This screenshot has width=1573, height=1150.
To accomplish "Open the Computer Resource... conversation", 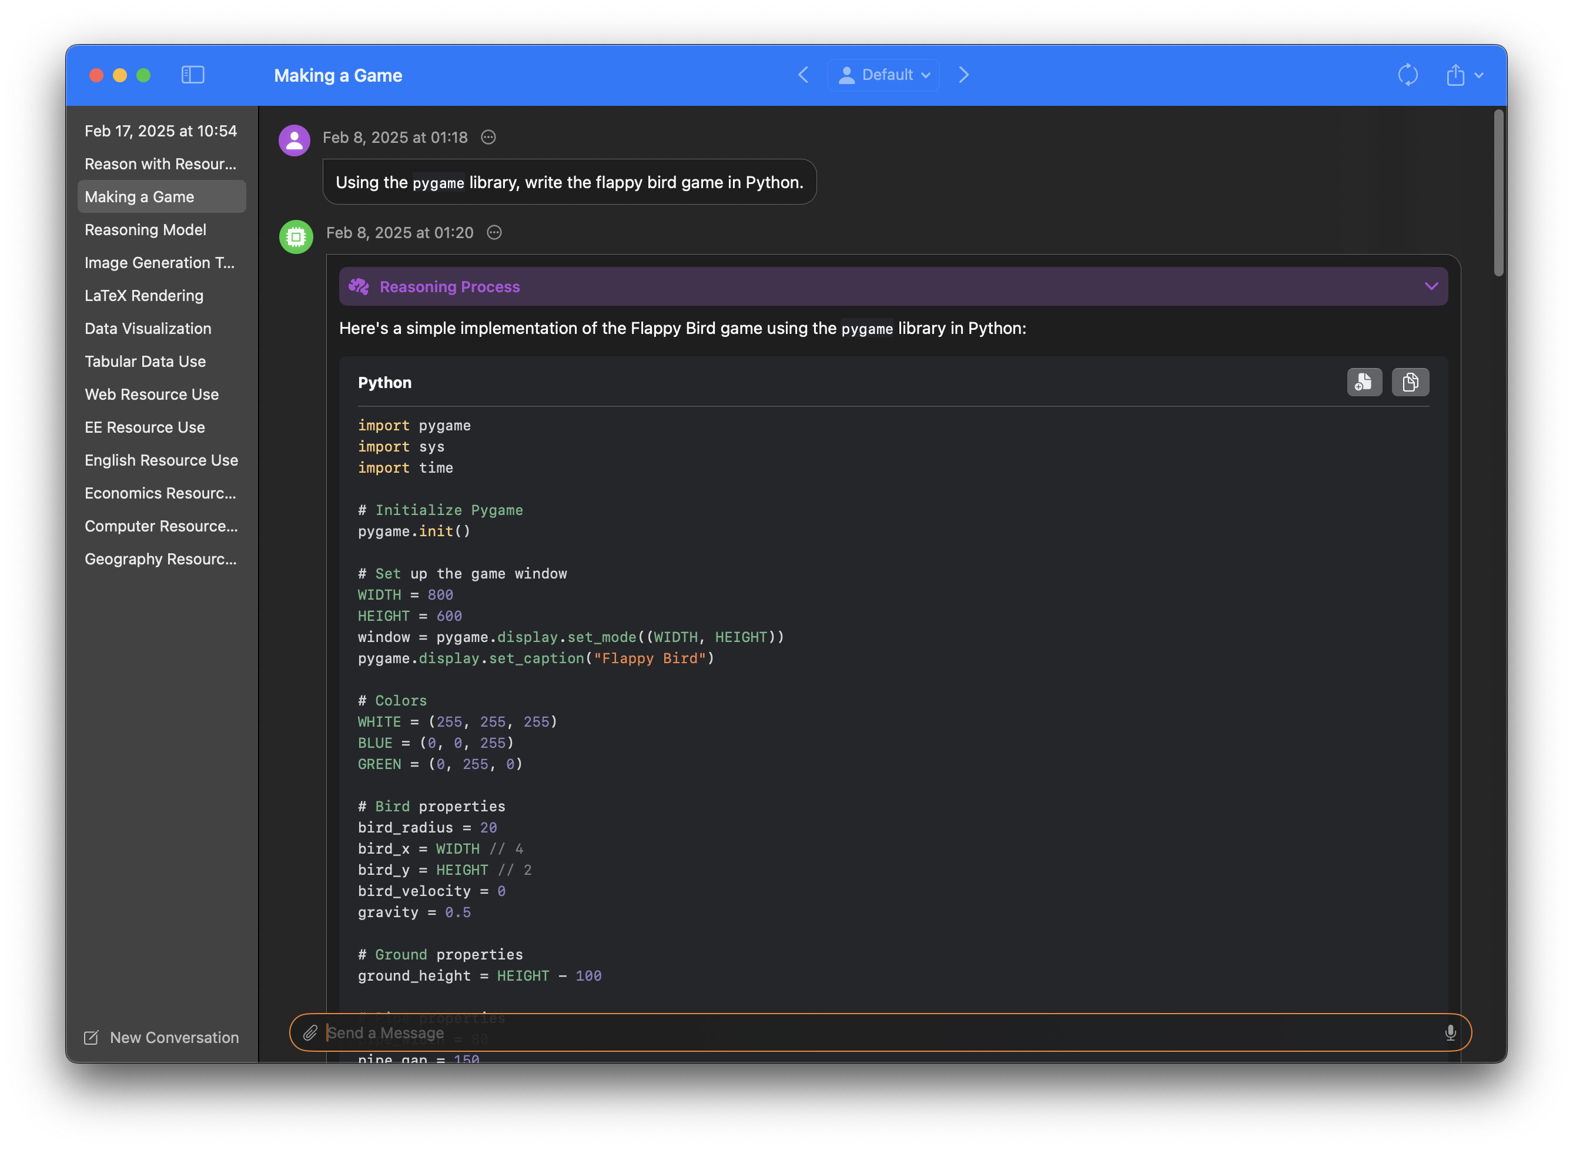I will click(x=162, y=526).
